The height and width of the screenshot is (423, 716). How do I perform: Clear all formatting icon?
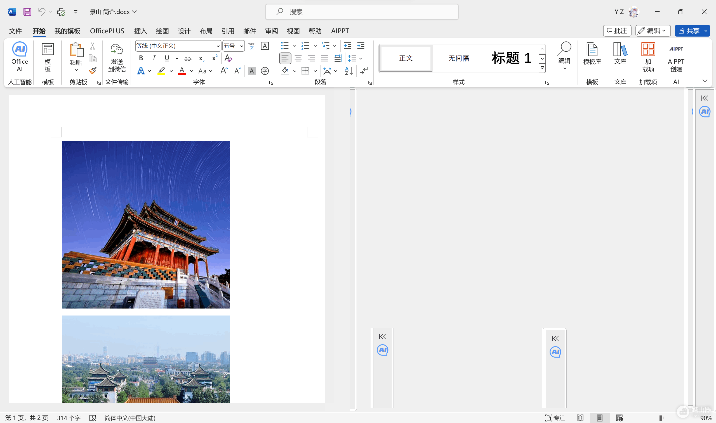click(228, 58)
